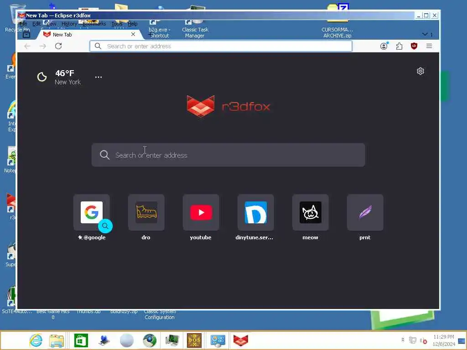Open the weather widget options ellipsis

(x=99, y=77)
